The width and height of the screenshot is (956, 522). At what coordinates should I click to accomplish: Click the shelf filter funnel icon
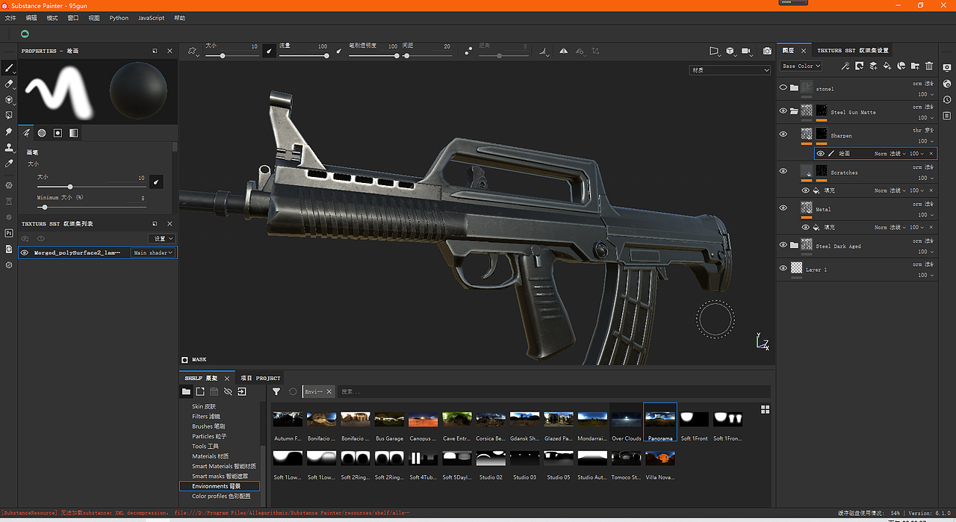pos(276,391)
